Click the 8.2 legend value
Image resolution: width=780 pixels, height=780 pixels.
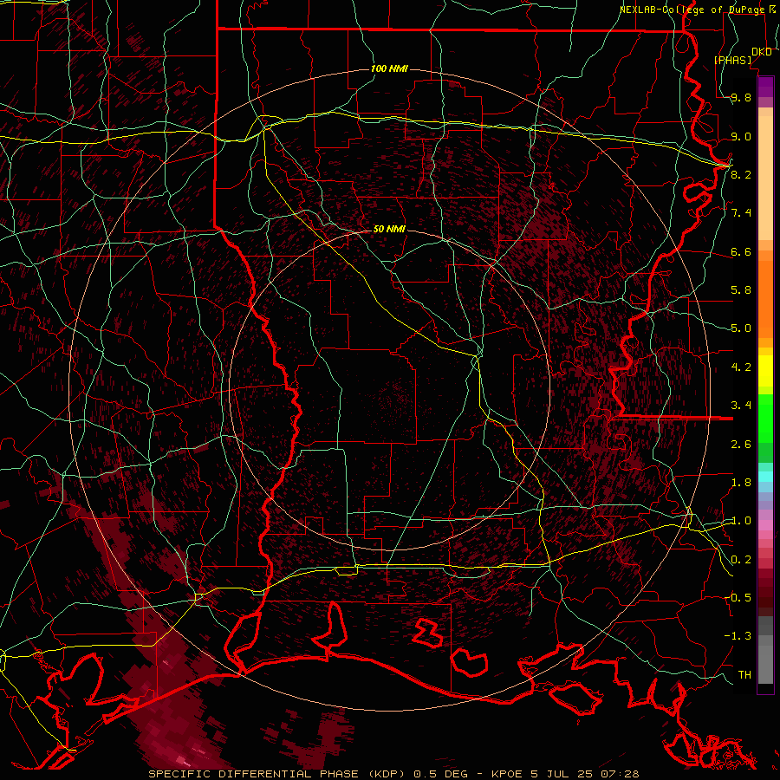tap(741, 174)
